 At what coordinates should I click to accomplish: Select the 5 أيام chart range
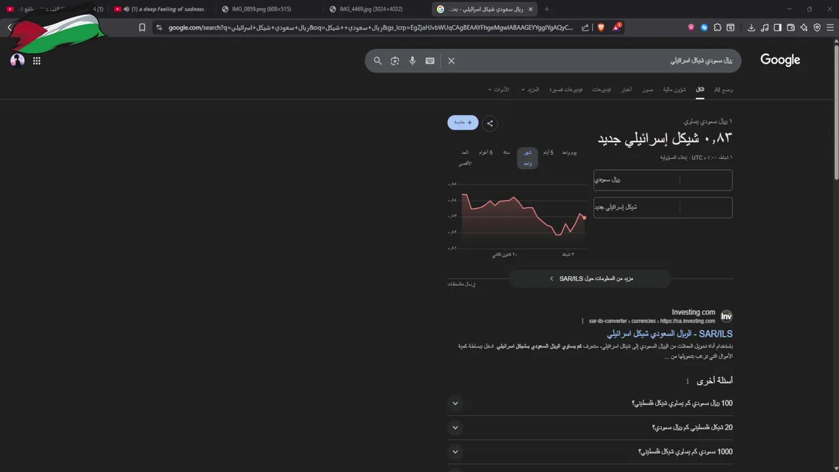click(547, 153)
